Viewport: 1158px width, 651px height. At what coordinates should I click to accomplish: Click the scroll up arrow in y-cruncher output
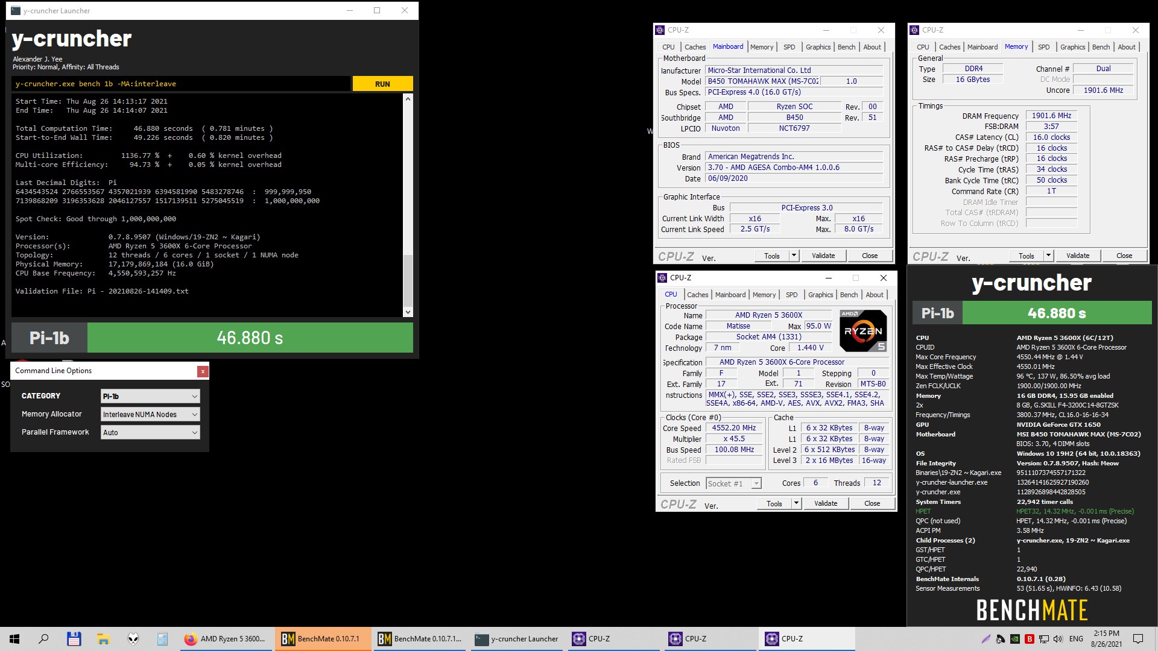coord(408,98)
